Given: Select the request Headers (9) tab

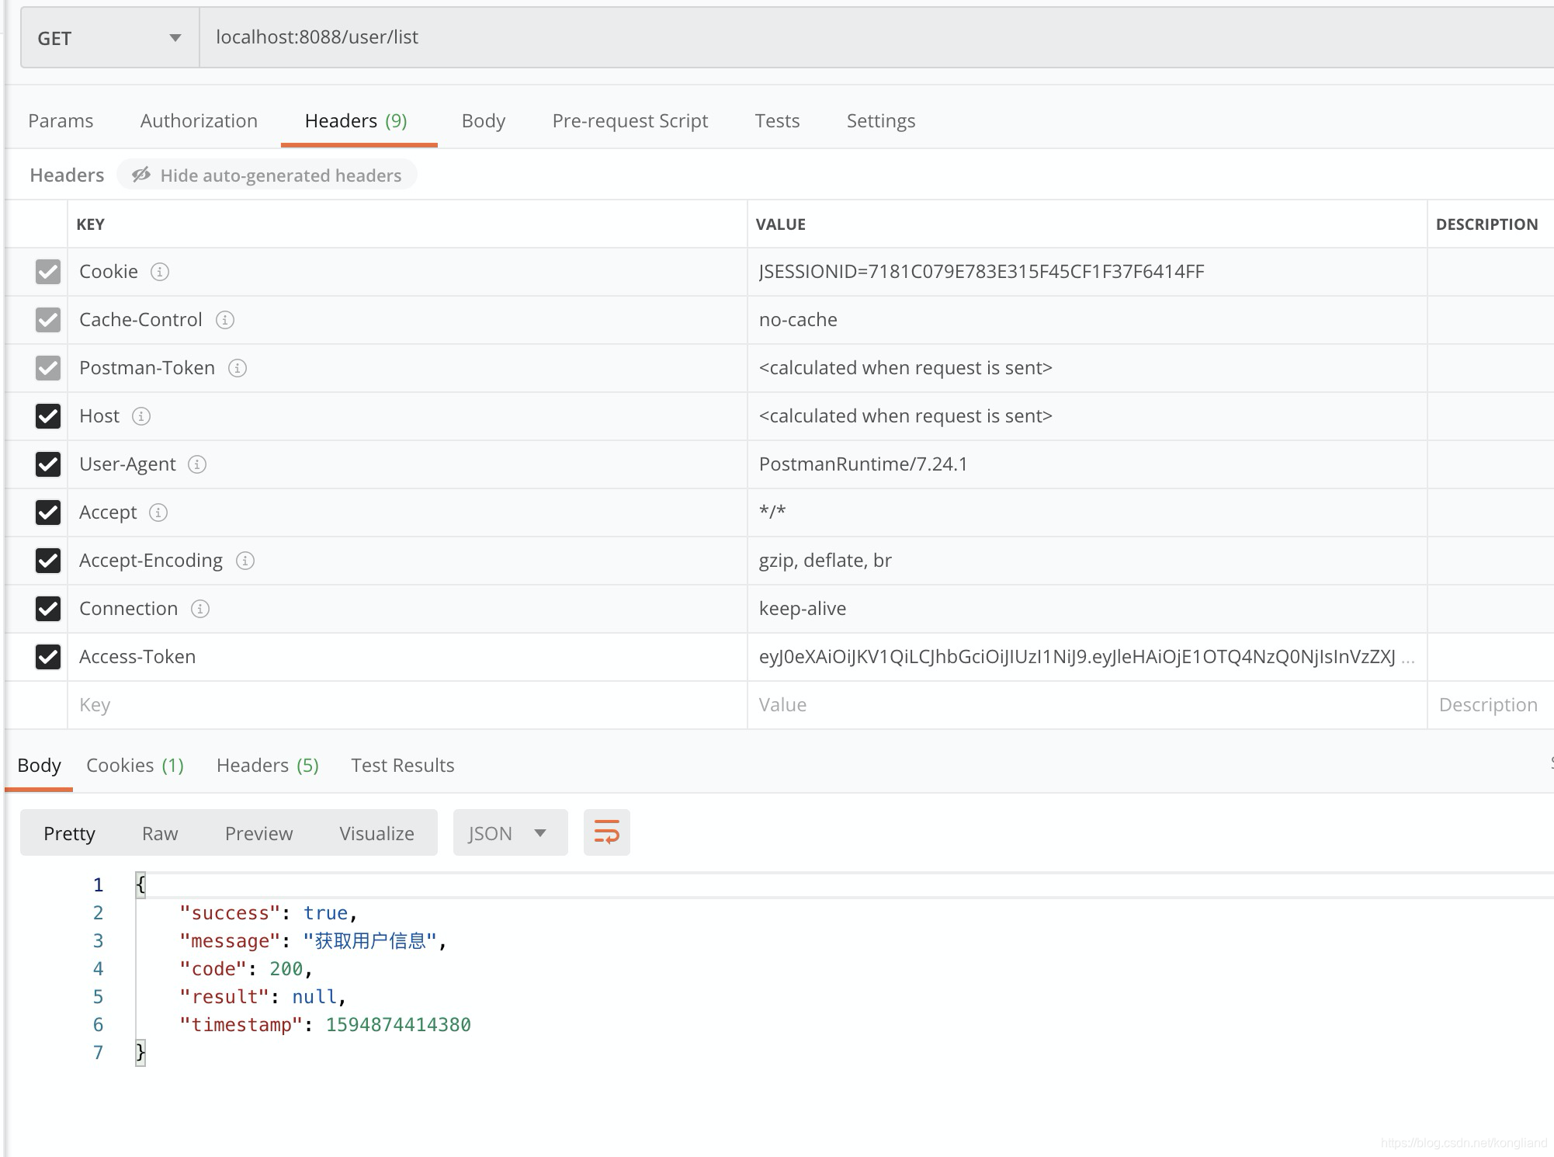Looking at the screenshot, I should (356, 121).
